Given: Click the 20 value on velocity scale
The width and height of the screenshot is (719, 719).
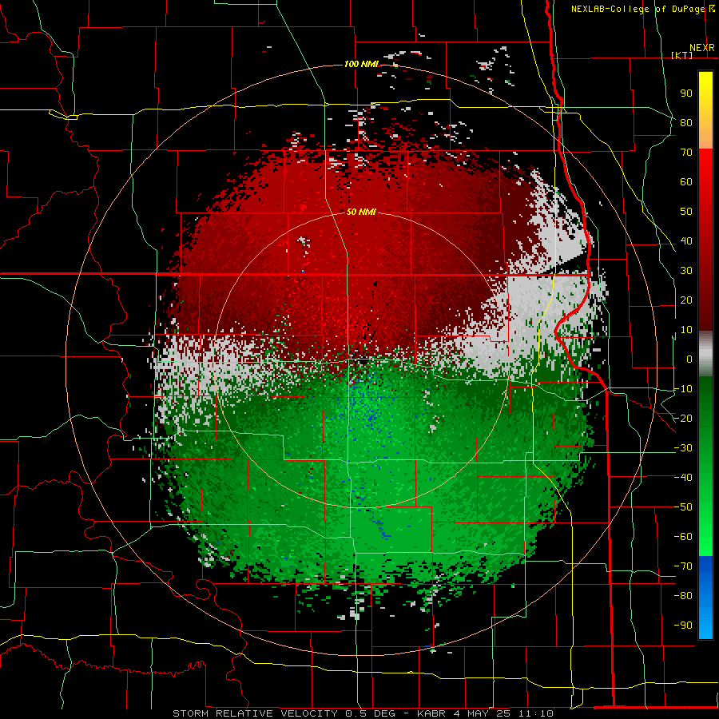Looking at the screenshot, I should pyautogui.click(x=686, y=300).
